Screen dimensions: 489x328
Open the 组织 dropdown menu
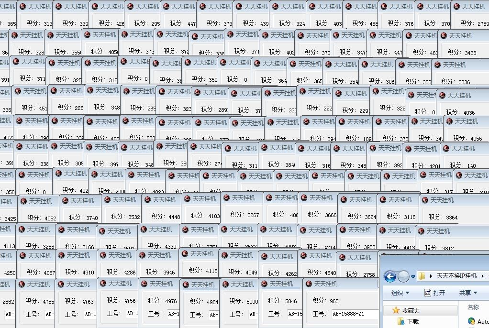pos(400,293)
